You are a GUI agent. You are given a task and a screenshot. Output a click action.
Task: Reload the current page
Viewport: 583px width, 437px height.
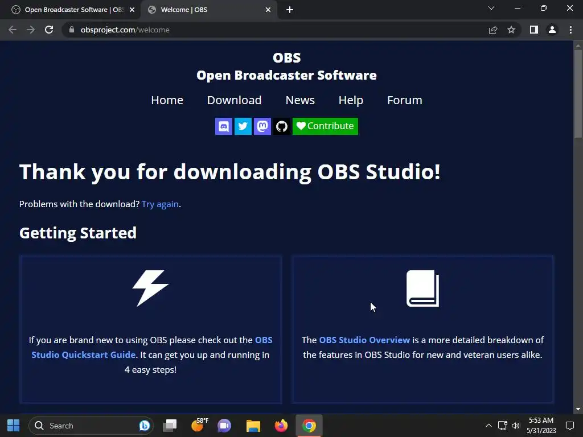[49, 30]
